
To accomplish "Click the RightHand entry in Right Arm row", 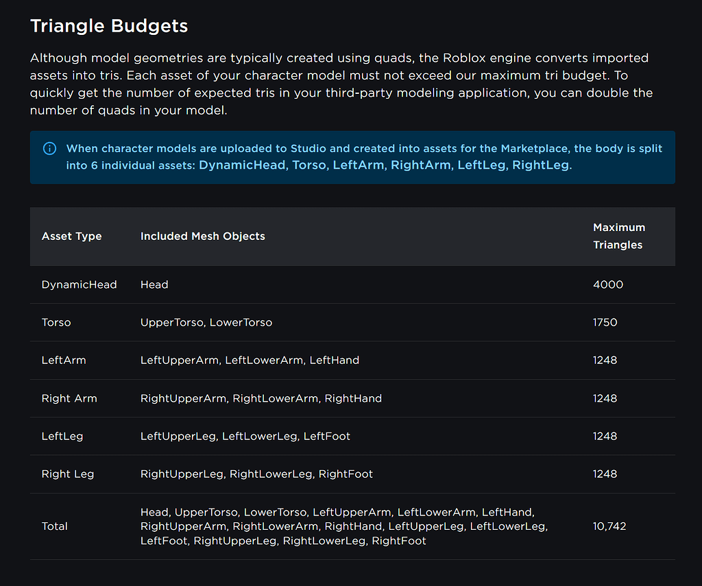I will pyautogui.click(x=353, y=398).
